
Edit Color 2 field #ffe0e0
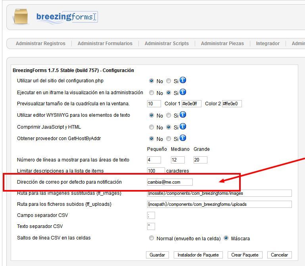pyautogui.click(x=232, y=104)
